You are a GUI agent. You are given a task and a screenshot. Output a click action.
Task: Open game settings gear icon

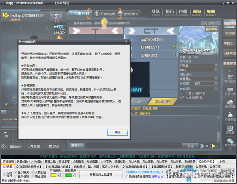4,146
